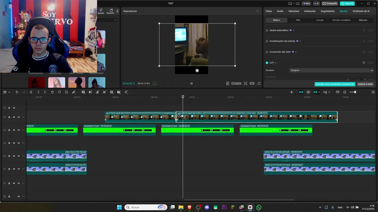The width and height of the screenshot is (378, 212).
Task: Lock the main video track
Action: point(9,117)
